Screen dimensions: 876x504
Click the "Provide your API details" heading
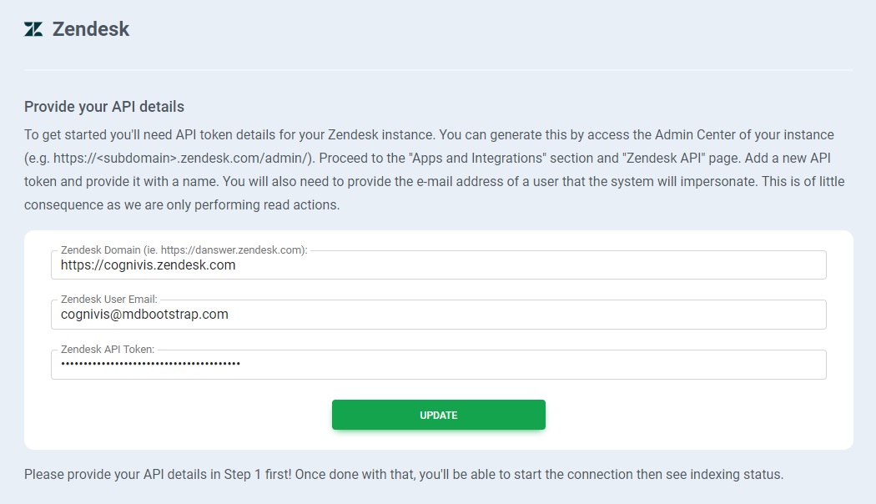104,107
